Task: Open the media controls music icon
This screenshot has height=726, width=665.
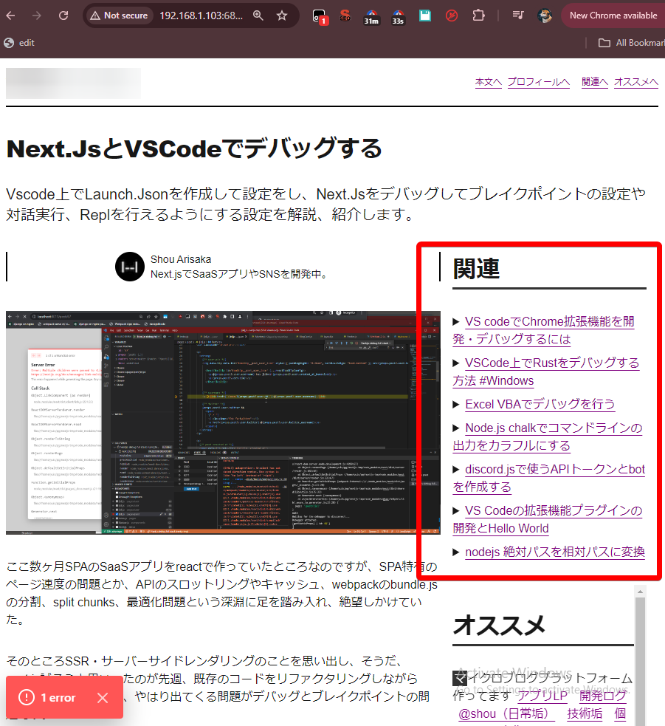Action: (x=518, y=16)
